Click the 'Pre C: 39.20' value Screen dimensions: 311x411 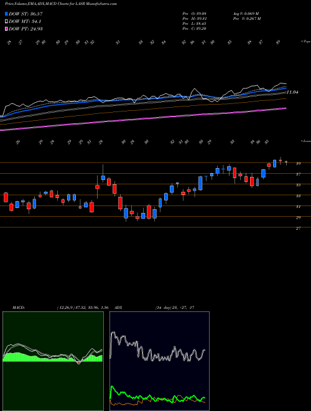click(x=194, y=29)
